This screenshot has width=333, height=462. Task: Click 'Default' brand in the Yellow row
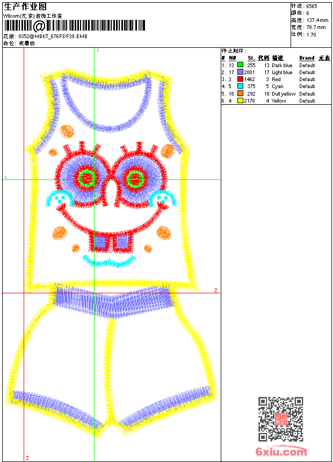(x=307, y=101)
